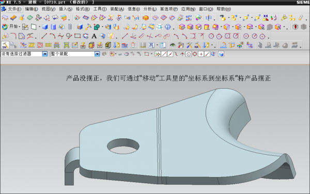Viewport: 310px width, 194px height.
Task: Toggle Existing Point (plus) snap
Action: 201,54
